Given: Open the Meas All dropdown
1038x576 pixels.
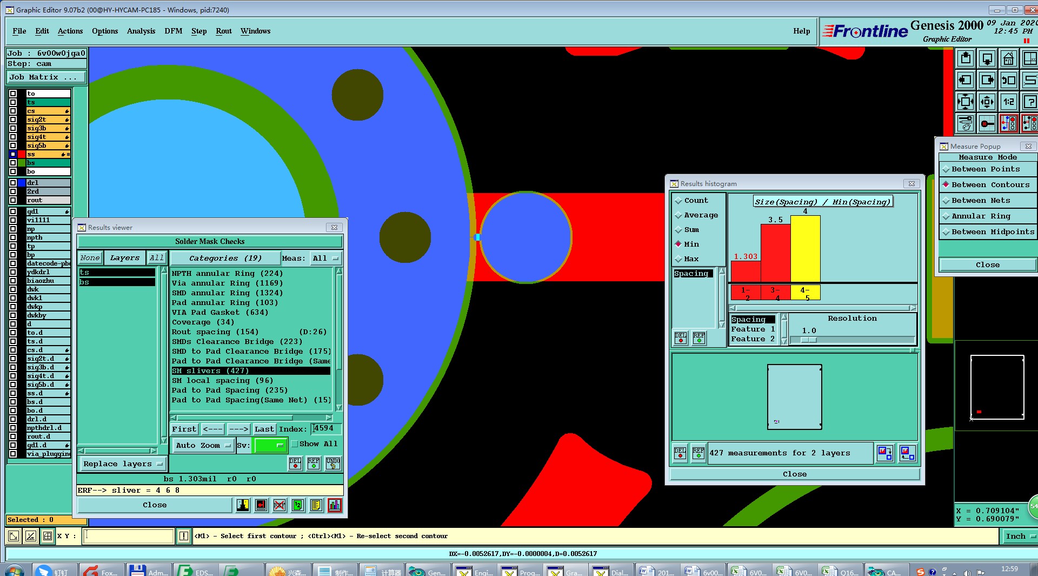Looking at the screenshot, I should (x=325, y=259).
